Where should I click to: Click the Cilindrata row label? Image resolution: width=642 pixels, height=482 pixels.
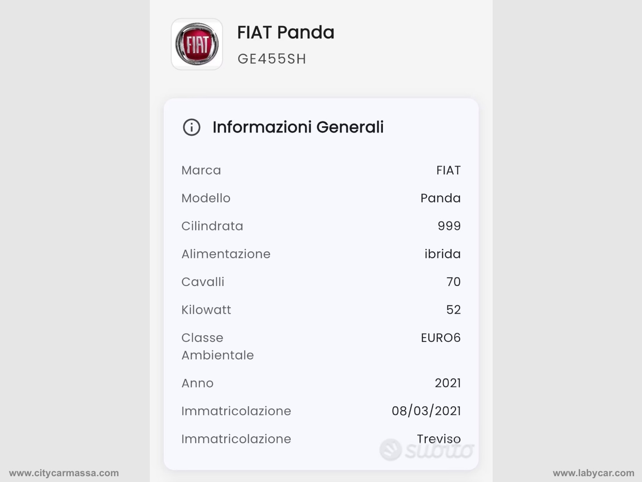pos(212,226)
